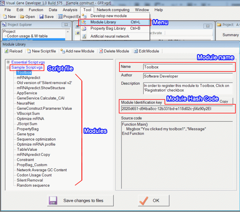Click the orange checkmark OK icon
Viewport: 240px width, 212px height.
pos(144,201)
